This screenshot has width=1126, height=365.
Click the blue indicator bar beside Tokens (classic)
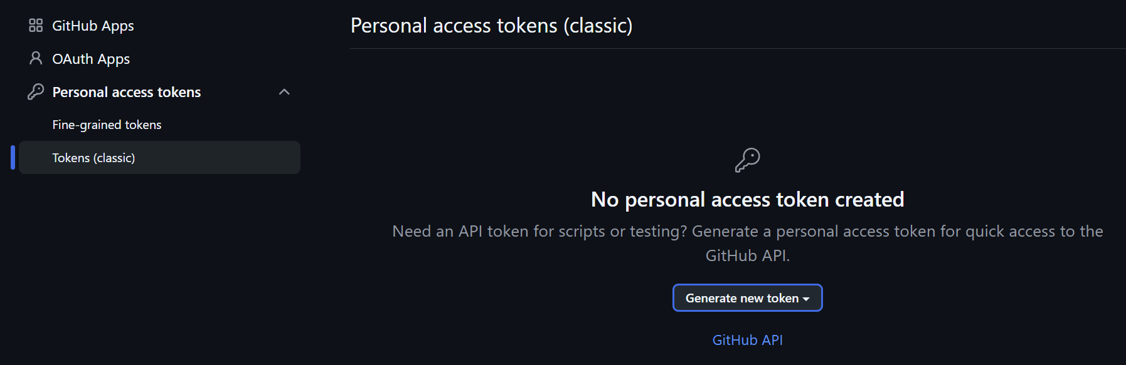point(12,157)
